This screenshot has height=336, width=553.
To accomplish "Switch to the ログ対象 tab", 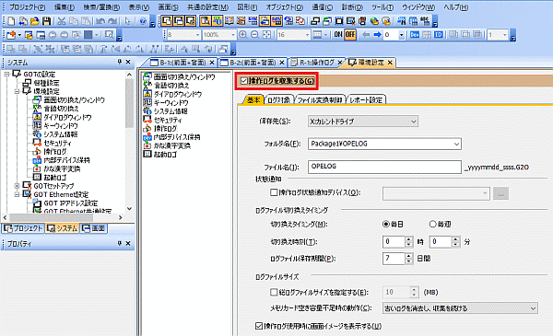I will (278, 100).
